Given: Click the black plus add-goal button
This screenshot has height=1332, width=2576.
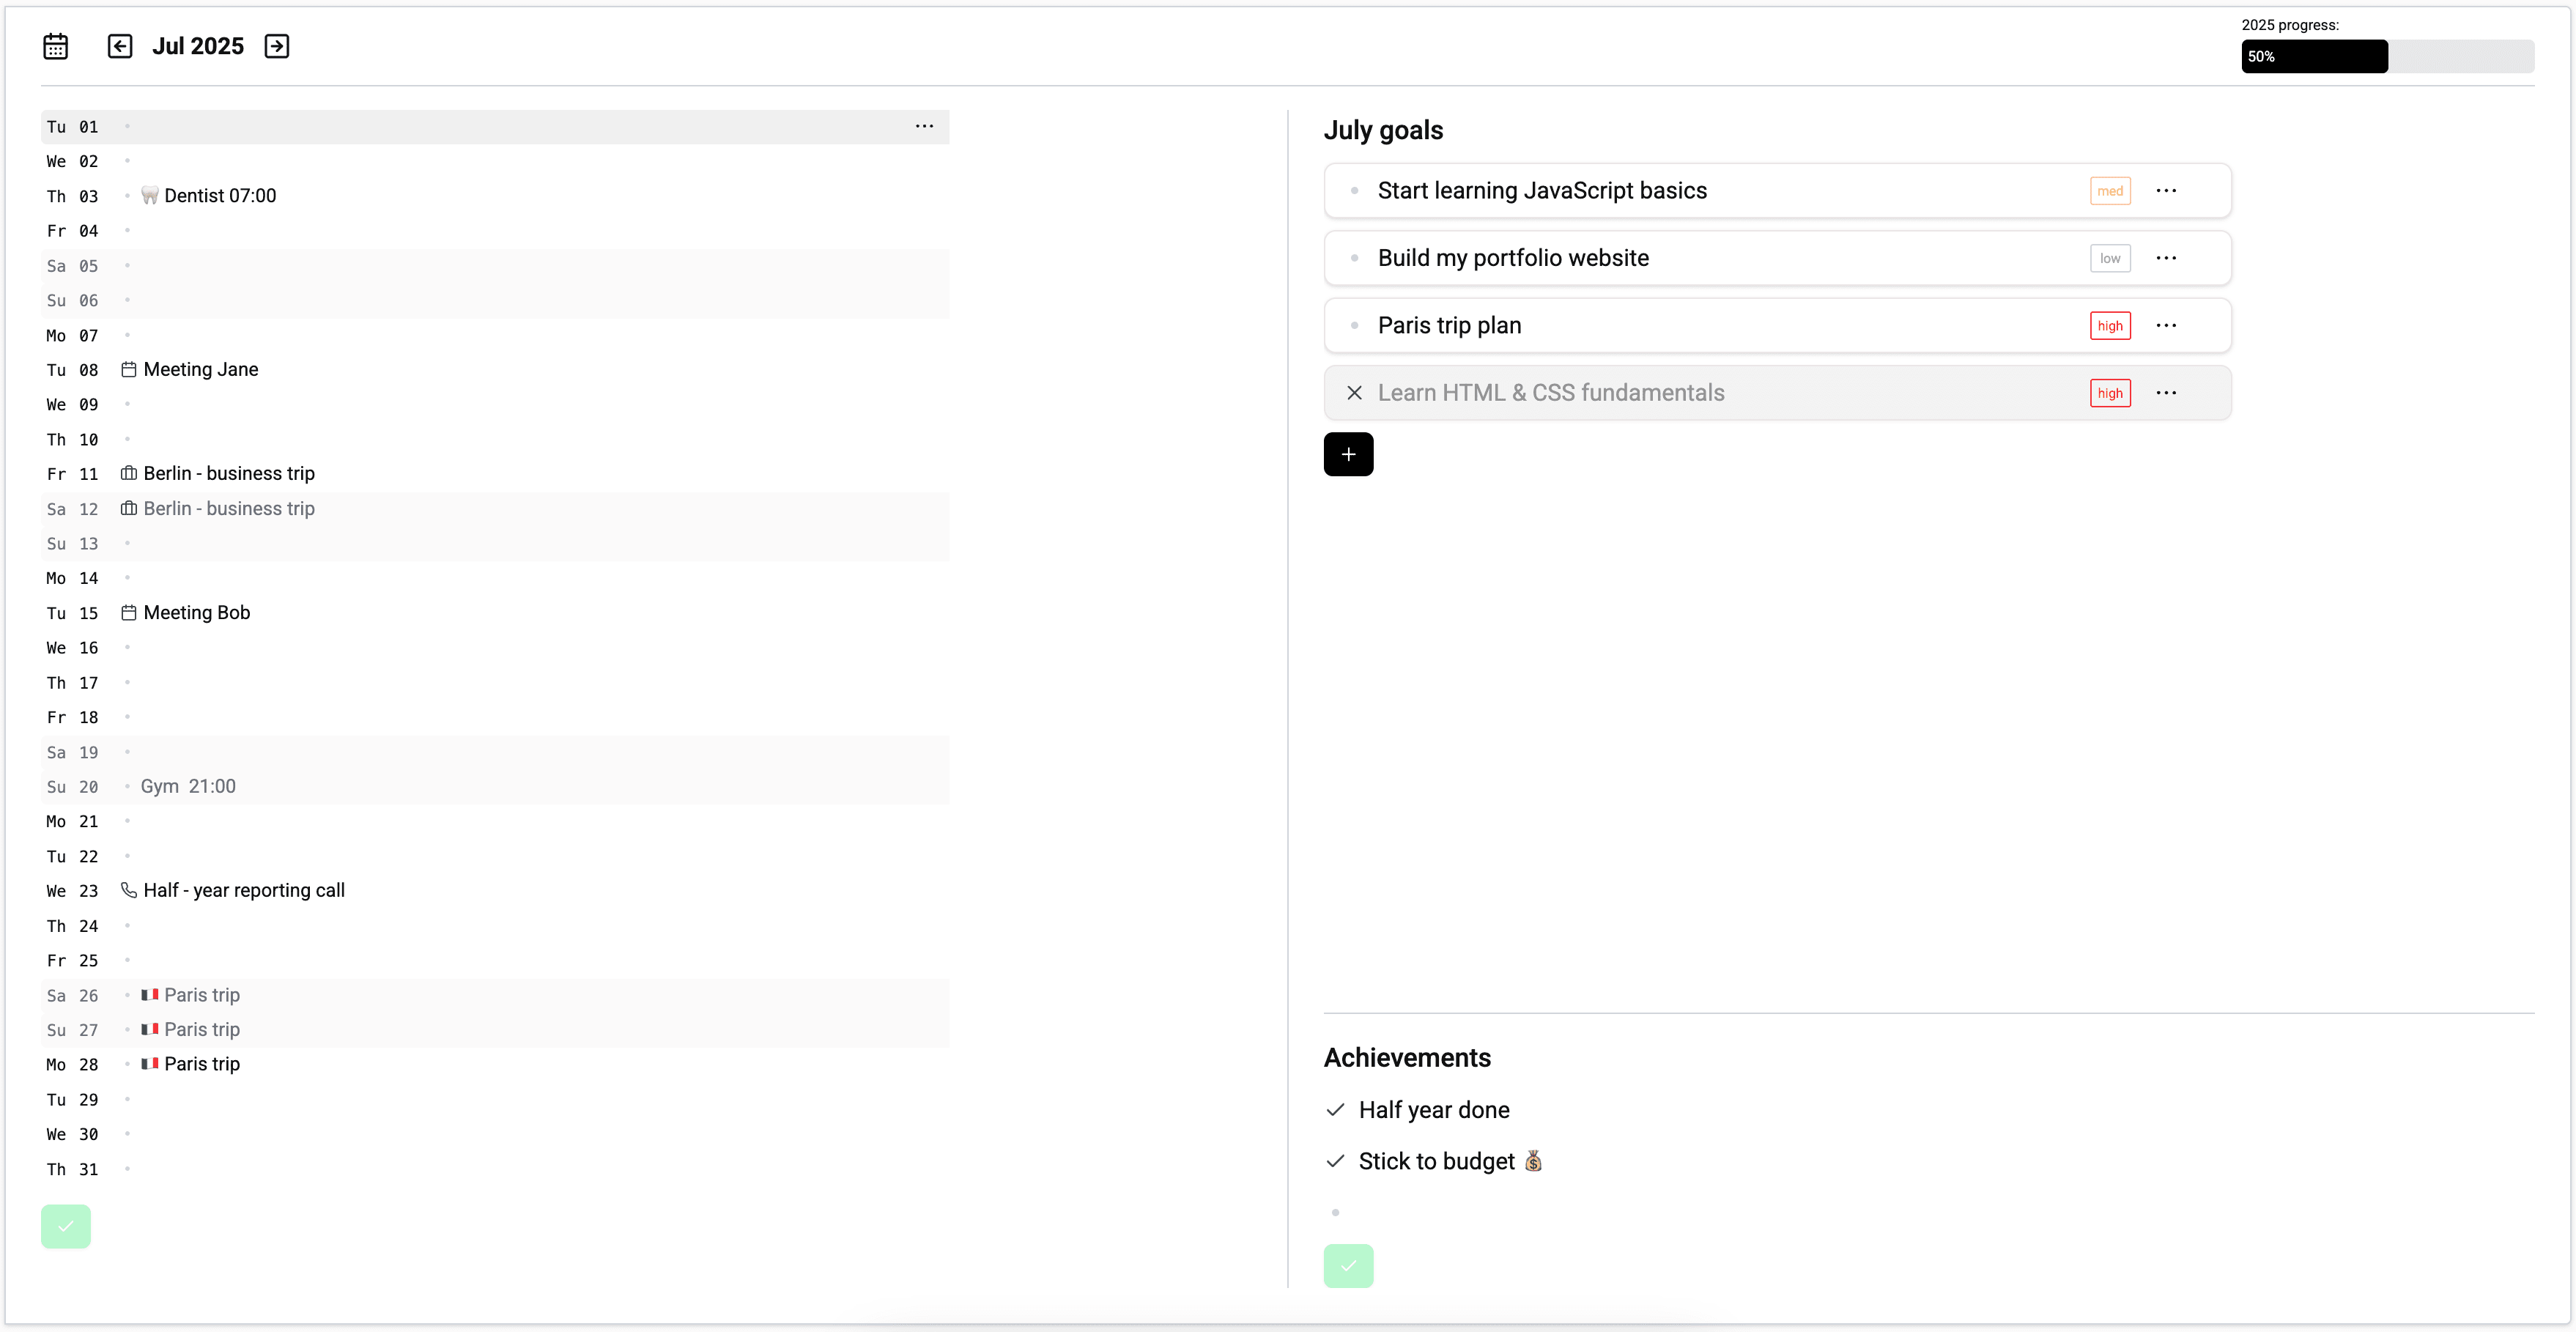Looking at the screenshot, I should [1348, 454].
